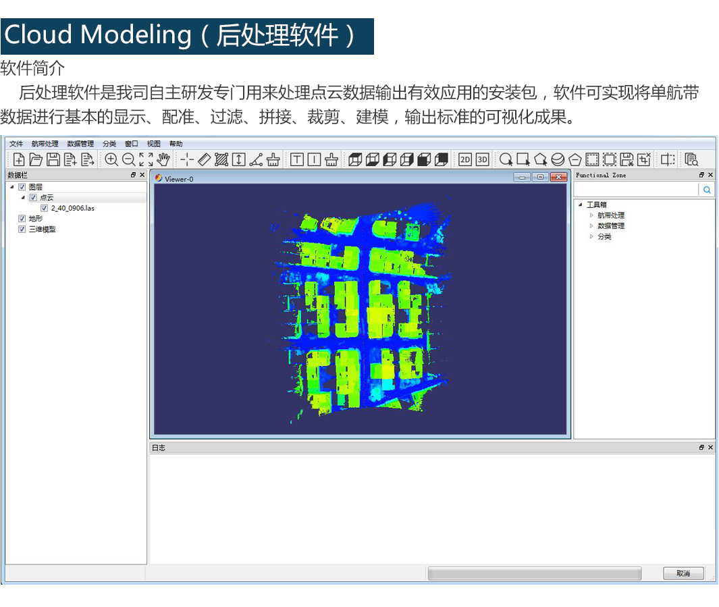Activate the crosshair pick point tool

coord(187,159)
